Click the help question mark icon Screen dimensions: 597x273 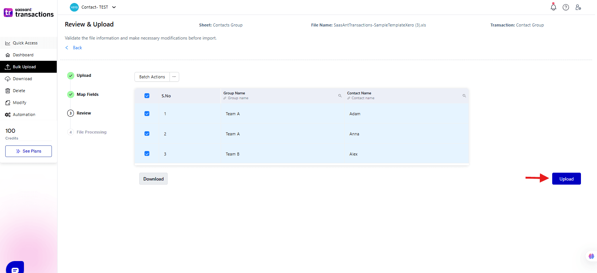(566, 7)
